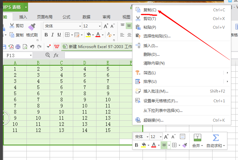Choose 插入(I)... from the context menu

(182, 46)
